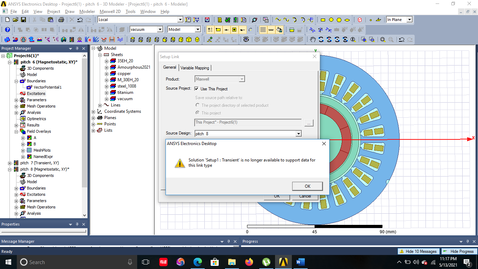The height and width of the screenshot is (269, 478).
Task: Click the draw box 3D red cube icon
Action: click(360, 20)
